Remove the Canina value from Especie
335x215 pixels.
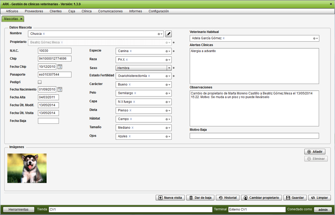[131, 51]
